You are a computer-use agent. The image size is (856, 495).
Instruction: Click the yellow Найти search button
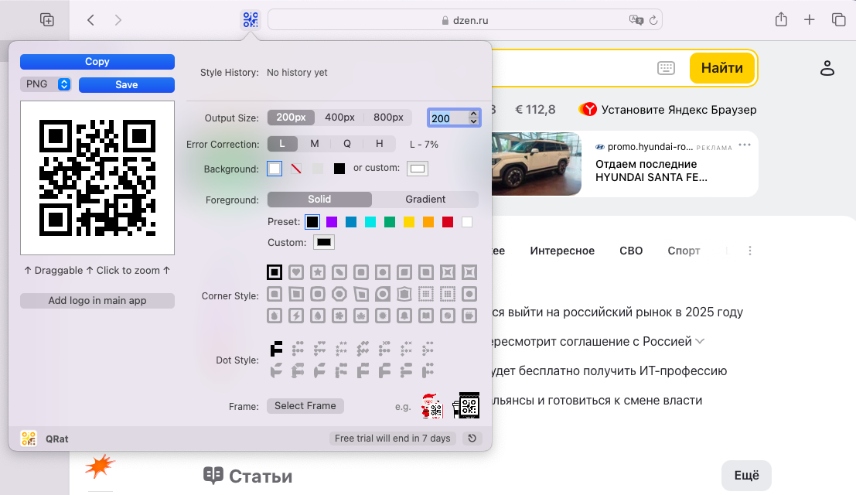pos(721,67)
